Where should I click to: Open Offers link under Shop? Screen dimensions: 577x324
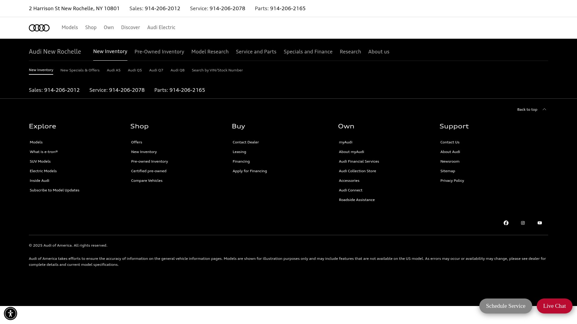(136, 142)
